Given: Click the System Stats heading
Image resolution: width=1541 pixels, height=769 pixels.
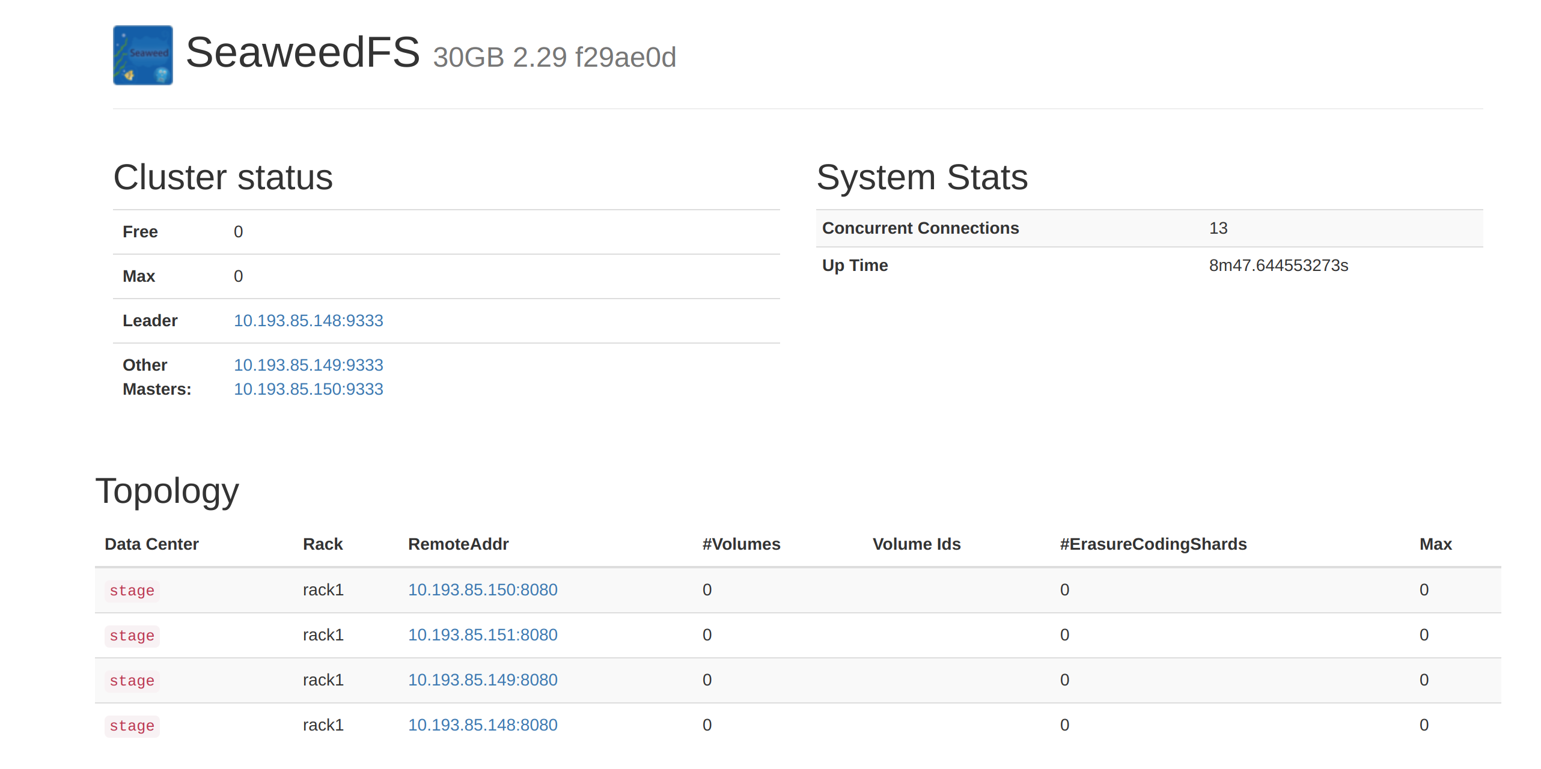Looking at the screenshot, I should pyautogui.click(x=922, y=178).
